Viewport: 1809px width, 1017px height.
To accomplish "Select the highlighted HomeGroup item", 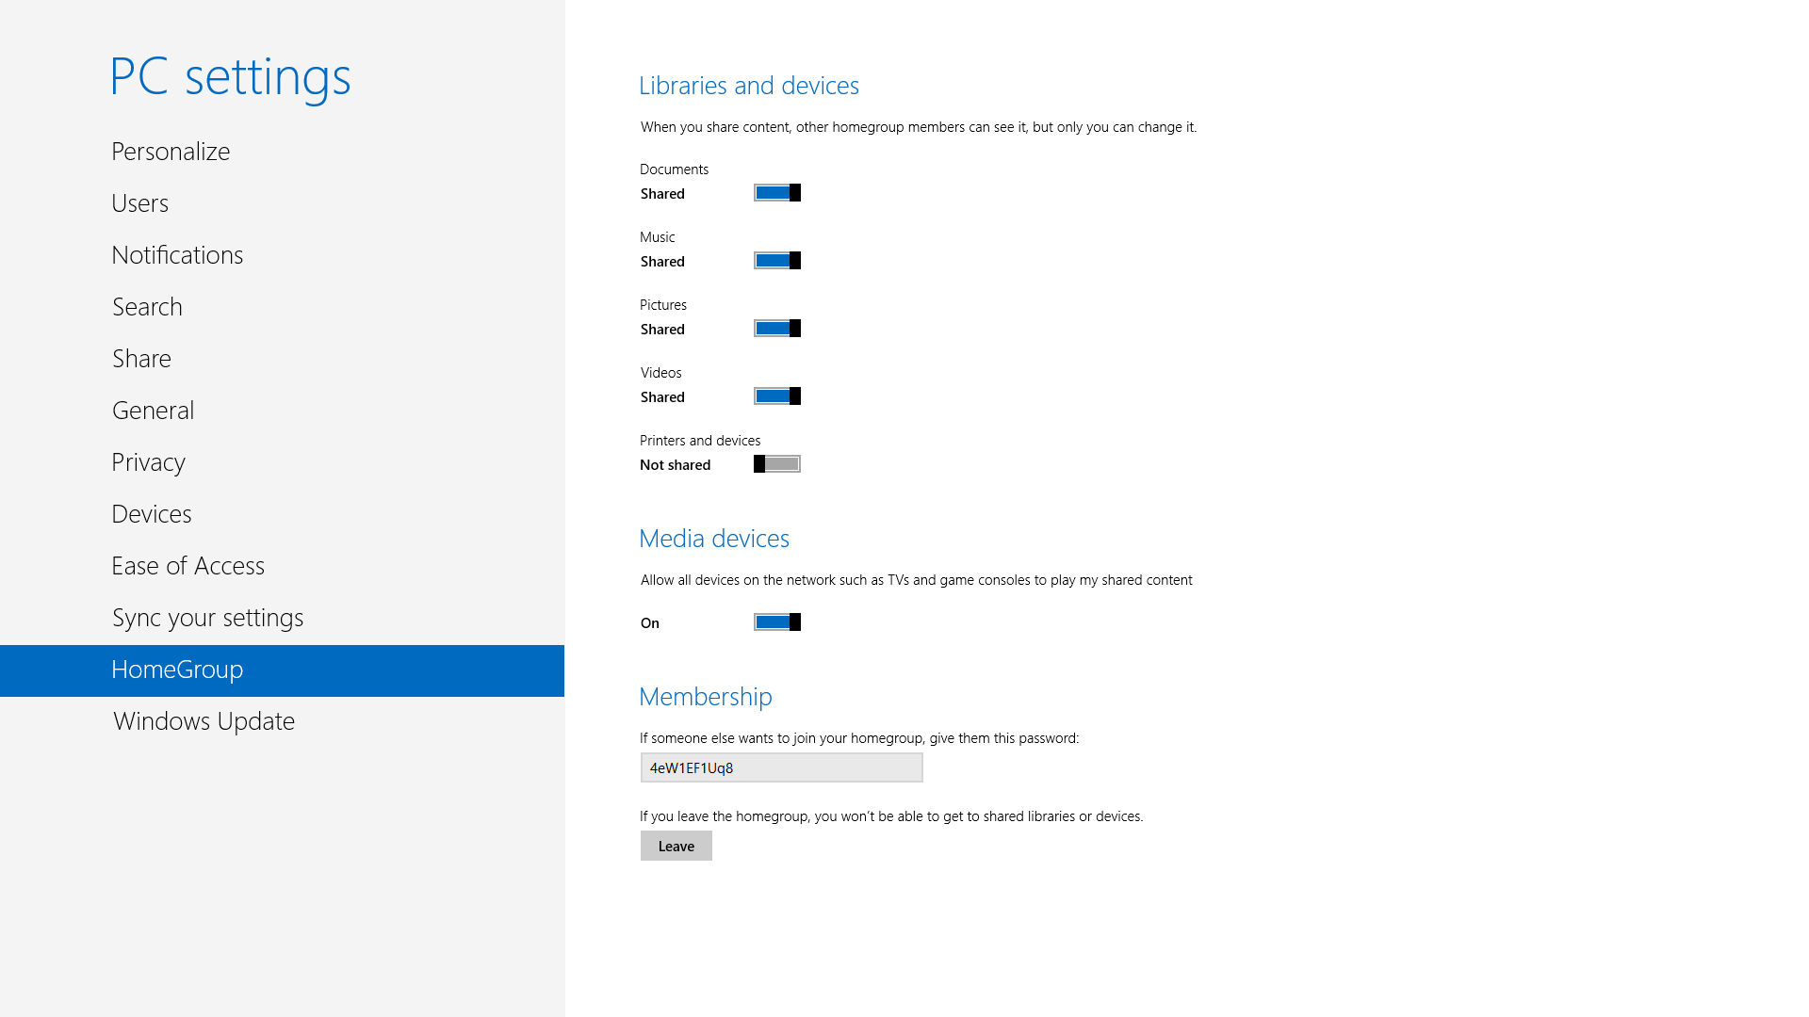I will tap(177, 670).
